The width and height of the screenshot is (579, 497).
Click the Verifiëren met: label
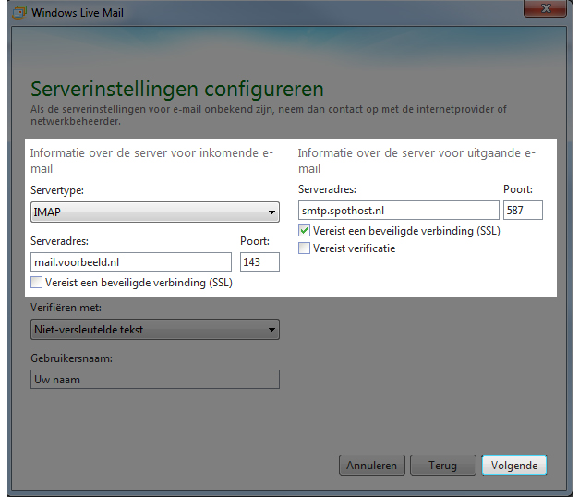(66, 308)
